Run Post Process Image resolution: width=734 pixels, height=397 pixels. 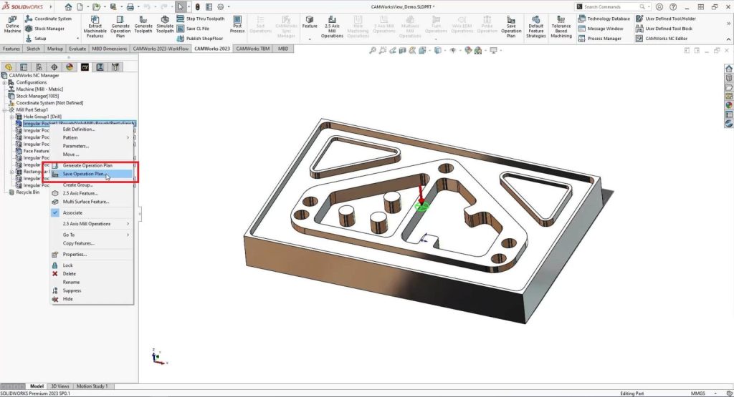[237, 24]
